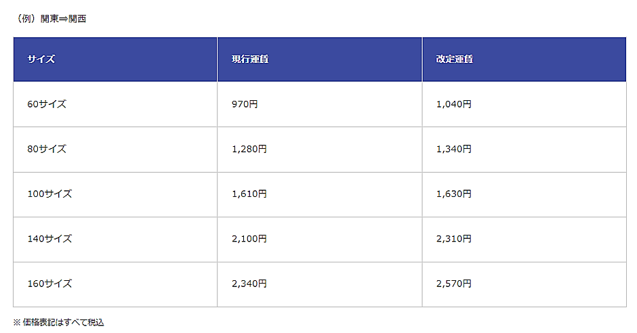This screenshot has width=637, height=333.
Task: Click the 2,100円 current fare cell
Action: 249,239
